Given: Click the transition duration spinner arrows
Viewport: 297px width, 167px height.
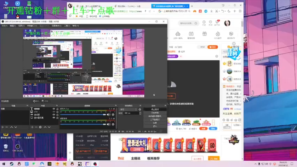Looking at the screenshot, I should click(140, 113).
